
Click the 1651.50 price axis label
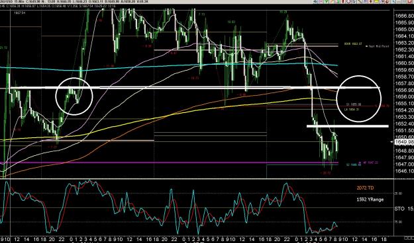pos(405,131)
